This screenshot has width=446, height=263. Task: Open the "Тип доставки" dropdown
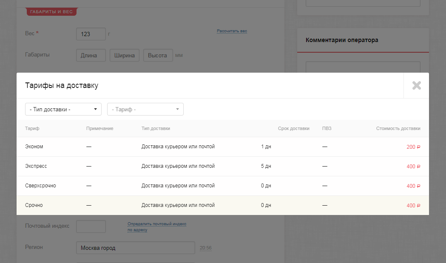coord(63,109)
